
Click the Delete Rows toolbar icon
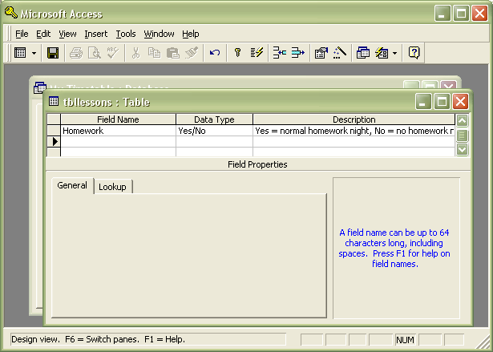click(x=297, y=53)
